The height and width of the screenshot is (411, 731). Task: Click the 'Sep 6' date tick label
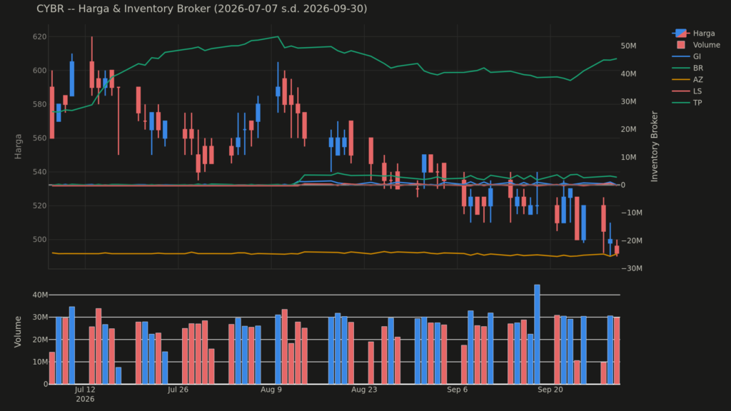point(457,390)
